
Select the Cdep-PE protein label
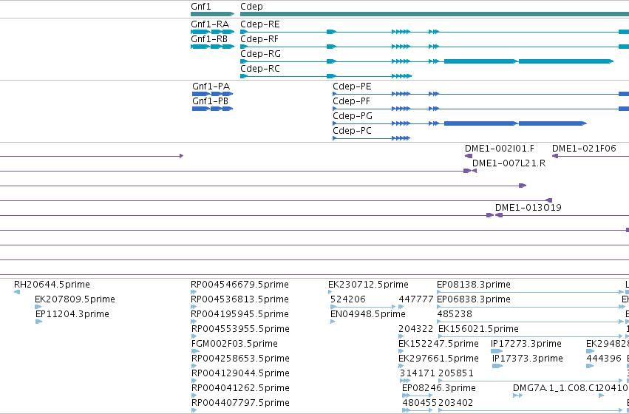coord(352,86)
